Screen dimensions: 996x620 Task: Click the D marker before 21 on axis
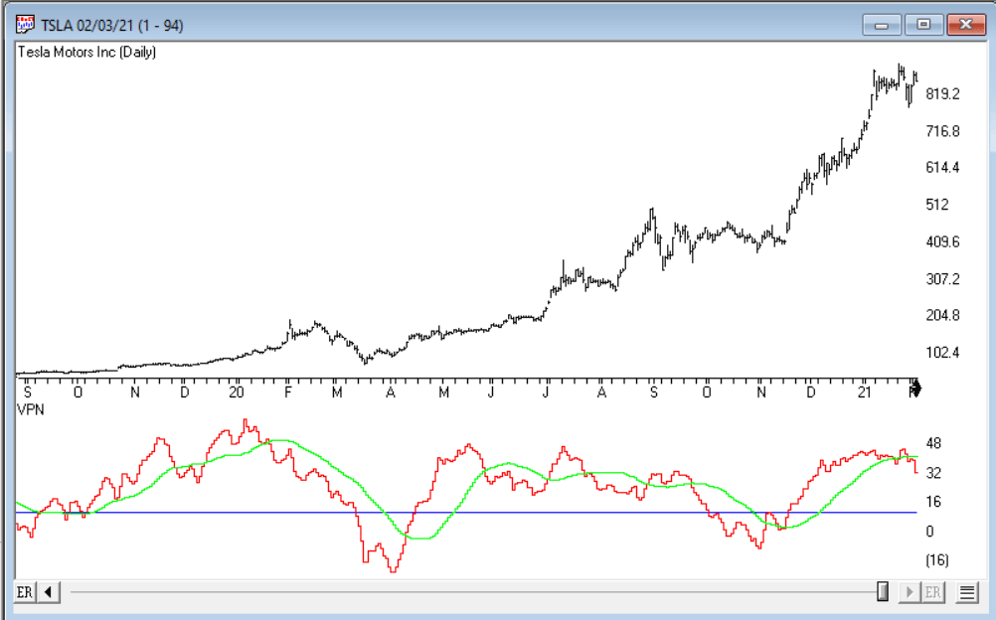pos(810,391)
